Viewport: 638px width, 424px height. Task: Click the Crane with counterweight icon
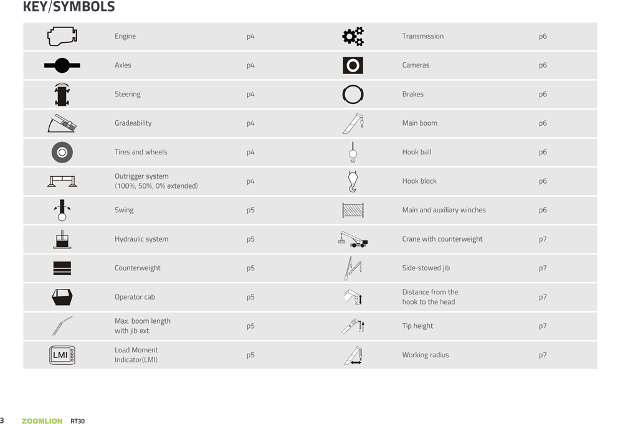coord(353,239)
